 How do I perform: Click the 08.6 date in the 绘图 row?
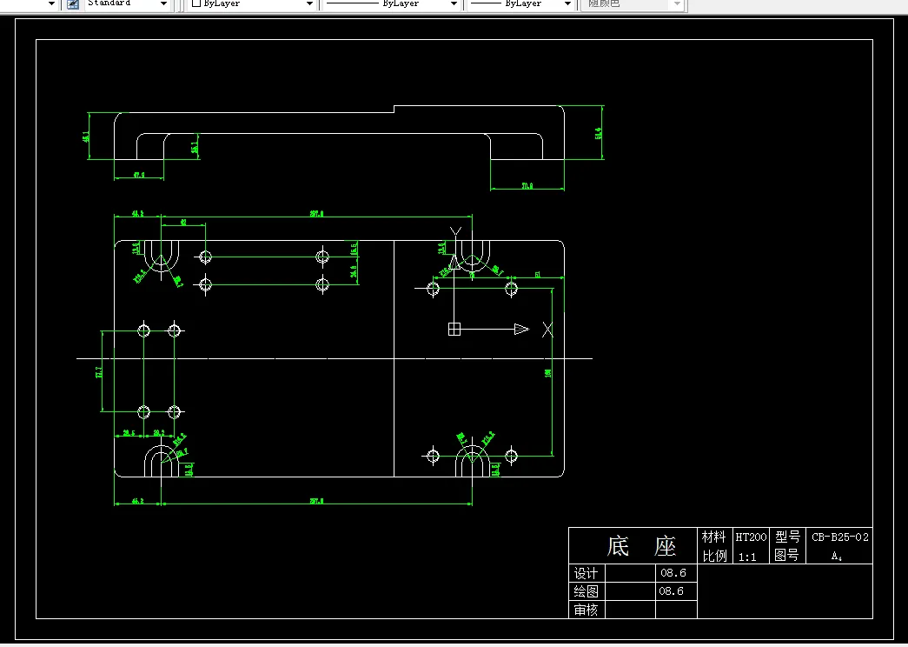pos(672,590)
